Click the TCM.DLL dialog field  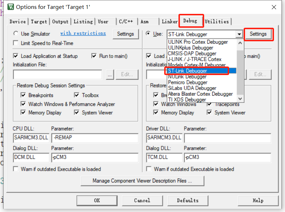pyautogui.click(x=164, y=157)
